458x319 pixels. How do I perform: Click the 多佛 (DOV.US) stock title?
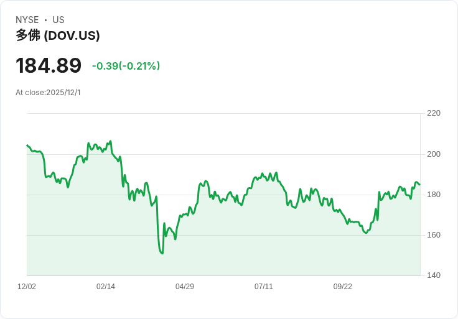(58, 35)
